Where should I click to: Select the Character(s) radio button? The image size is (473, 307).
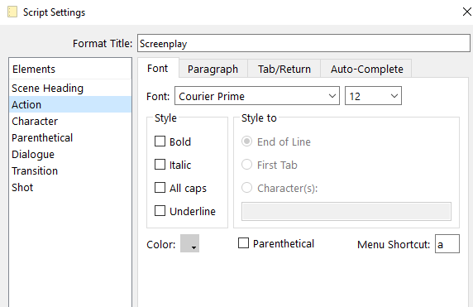[x=246, y=188]
